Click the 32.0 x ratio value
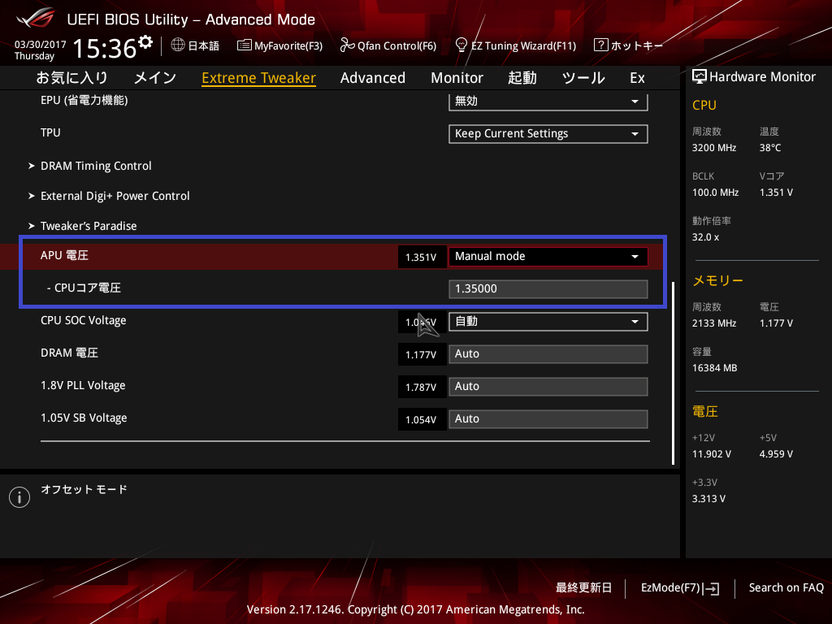 pos(705,237)
